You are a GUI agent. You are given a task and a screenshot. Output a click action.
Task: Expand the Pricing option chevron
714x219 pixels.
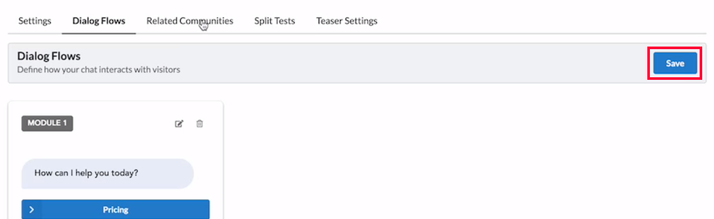pos(31,210)
